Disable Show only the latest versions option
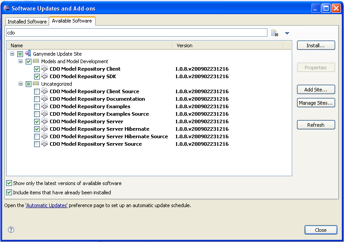 (x=9, y=183)
